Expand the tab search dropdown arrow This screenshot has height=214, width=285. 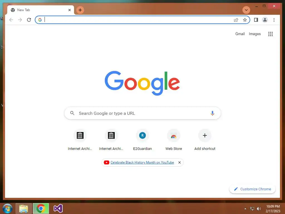246,10
